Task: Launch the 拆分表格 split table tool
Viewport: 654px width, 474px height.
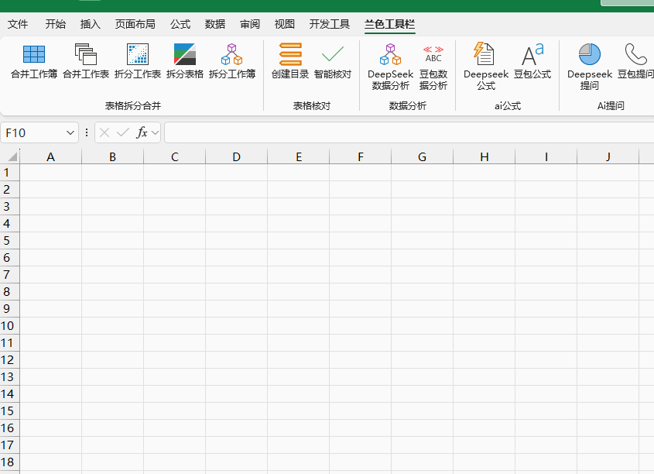Action: click(x=185, y=62)
